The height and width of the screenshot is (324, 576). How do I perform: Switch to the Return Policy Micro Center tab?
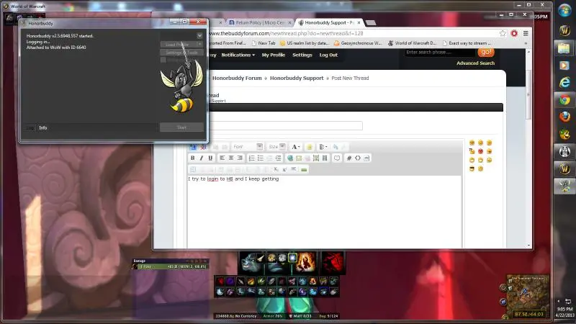(259, 22)
